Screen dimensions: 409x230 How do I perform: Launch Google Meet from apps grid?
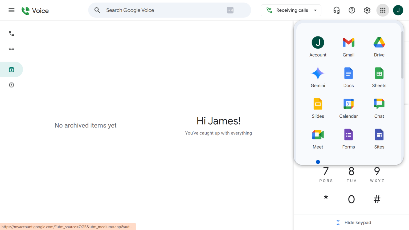[x=318, y=139]
